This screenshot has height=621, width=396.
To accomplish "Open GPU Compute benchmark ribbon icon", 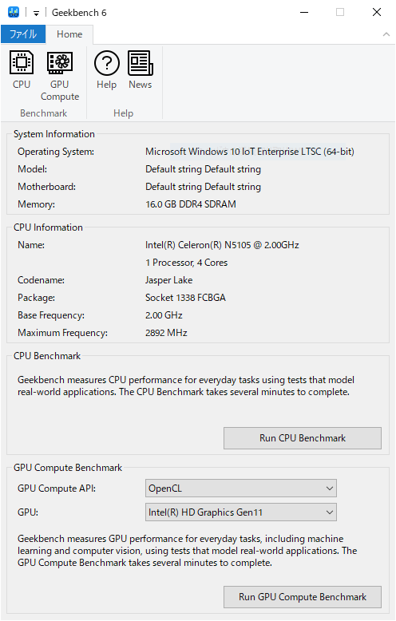I will (60, 76).
